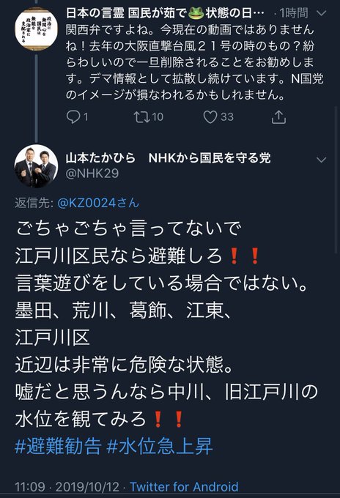The height and width of the screenshot is (498, 340).
Task: Click the like count 33
Action: pyautogui.click(x=227, y=117)
